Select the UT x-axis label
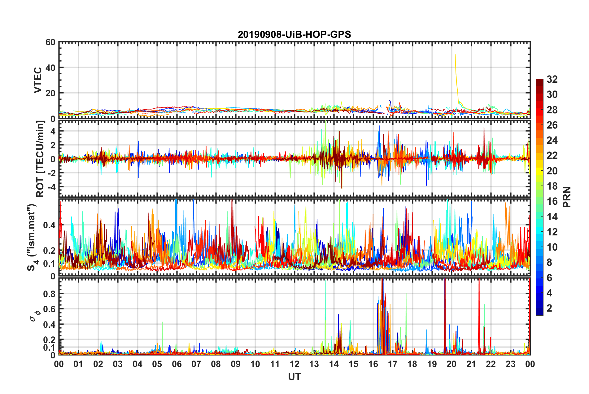Screen dimensions: 589x394 click(x=294, y=377)
